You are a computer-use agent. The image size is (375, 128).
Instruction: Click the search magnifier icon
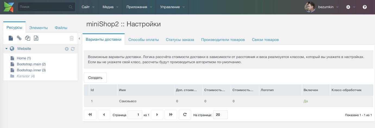click(x=71, y=7)
